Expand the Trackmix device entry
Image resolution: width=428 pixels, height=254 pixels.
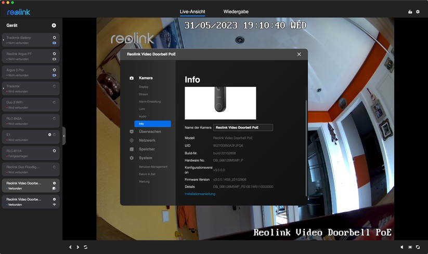coord(4,89)
